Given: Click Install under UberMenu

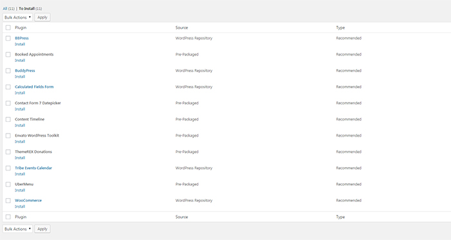Looking at the screenshot, I should click(x=20, y=190).
